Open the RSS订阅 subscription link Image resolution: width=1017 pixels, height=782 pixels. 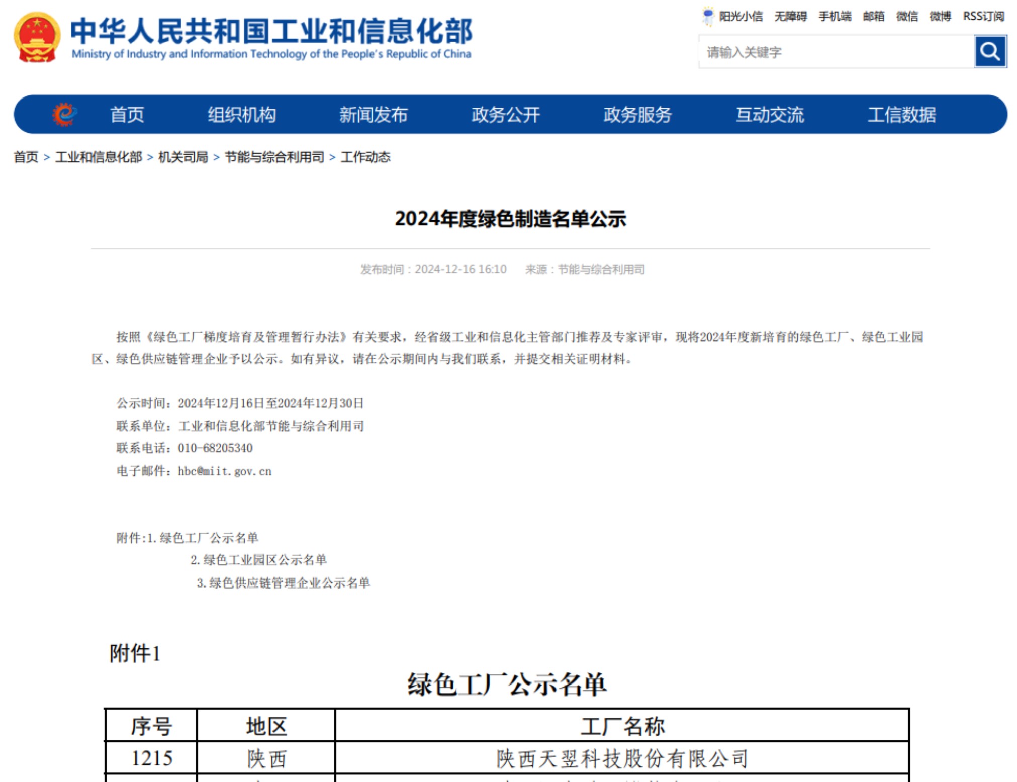point(983,17)
